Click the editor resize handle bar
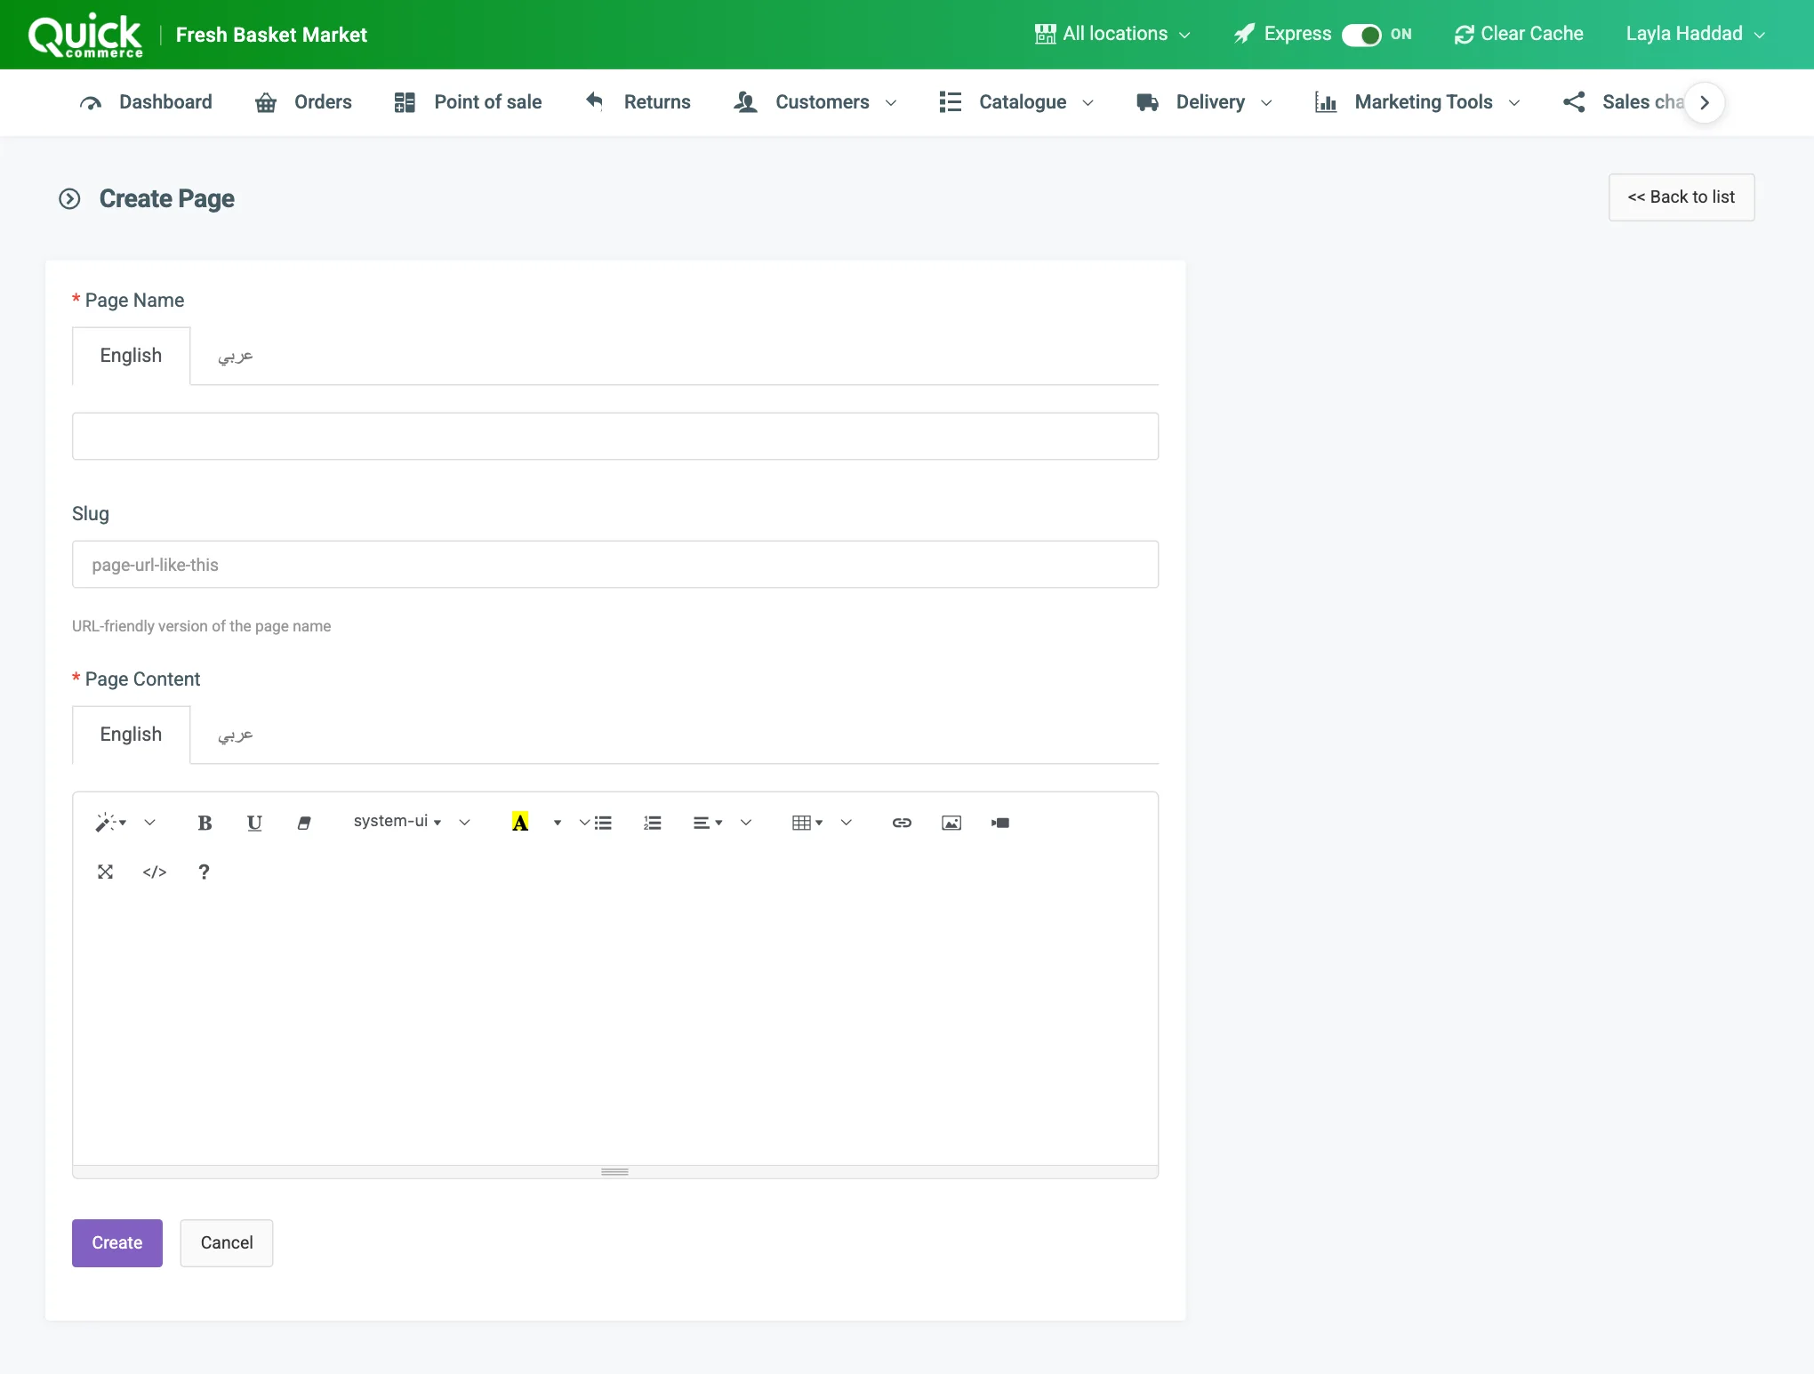1814x1374 pixels. click(x=615, y=1172)
